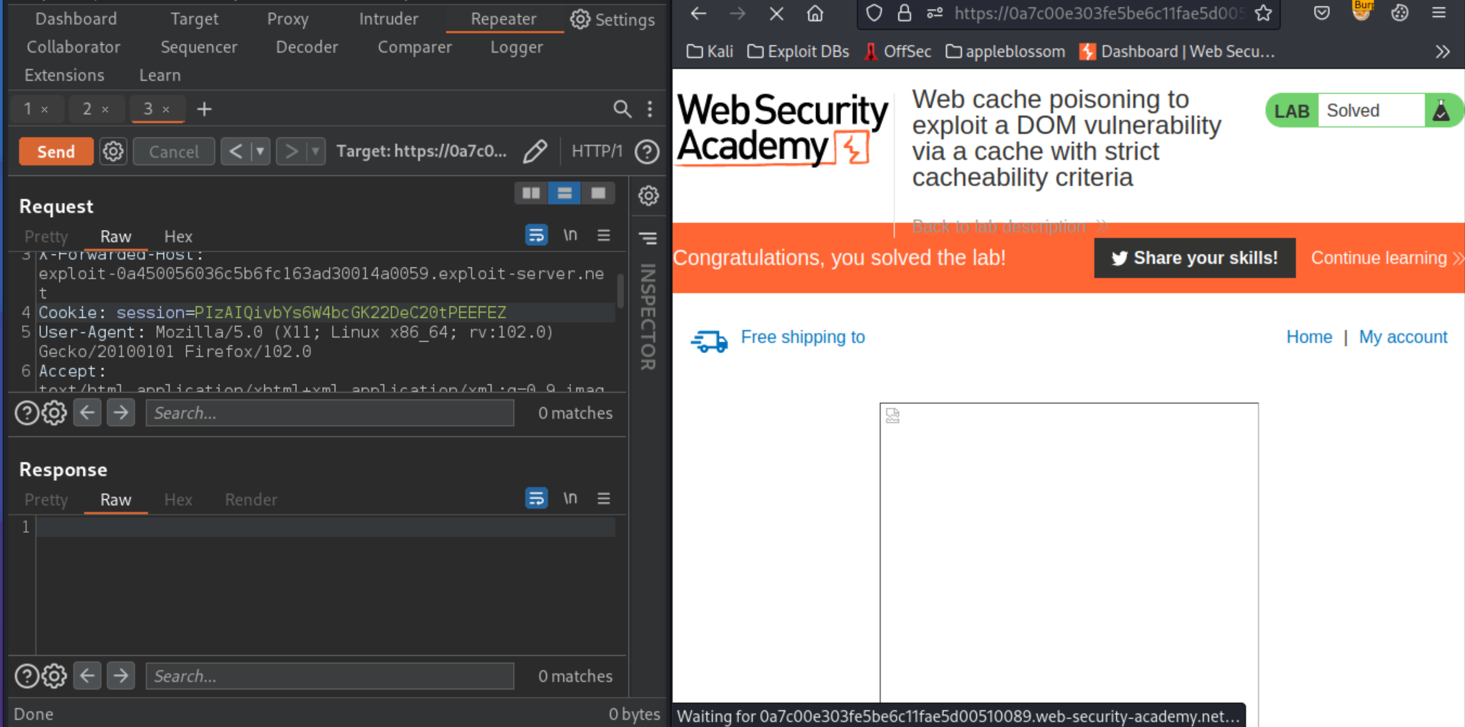Close Repeater tab 3
The image size is (1465, 727).
166,109
